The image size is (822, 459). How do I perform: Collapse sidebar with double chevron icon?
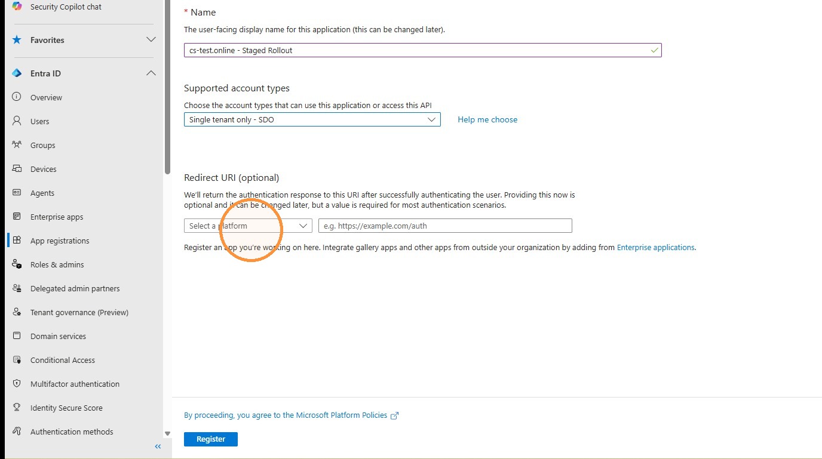pyautogui.click(x=158, y=446)
